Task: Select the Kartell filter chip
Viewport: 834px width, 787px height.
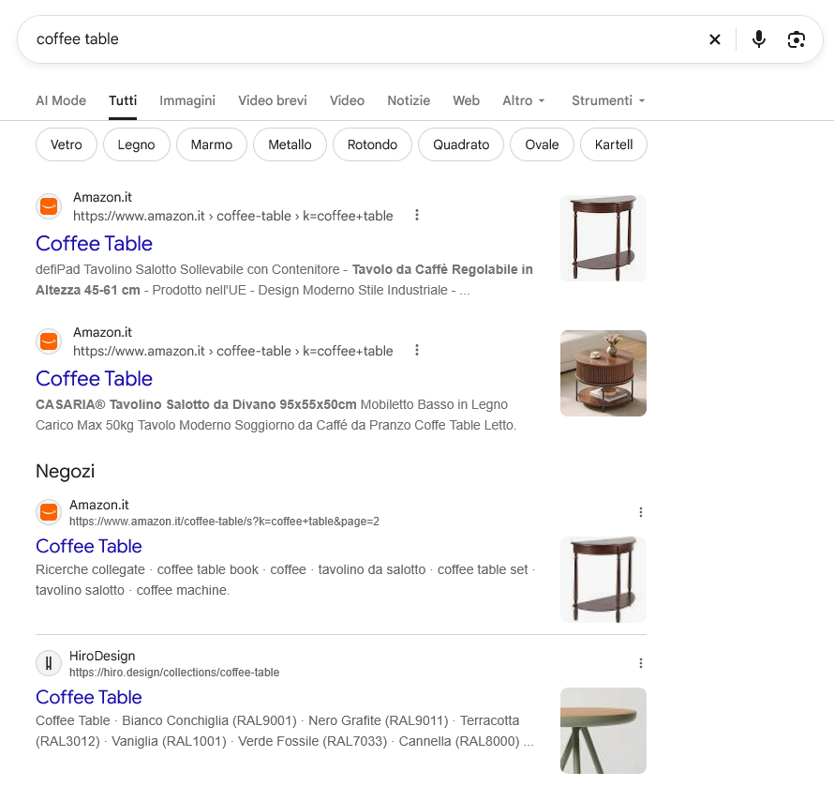Action: [x=613, y=144]
